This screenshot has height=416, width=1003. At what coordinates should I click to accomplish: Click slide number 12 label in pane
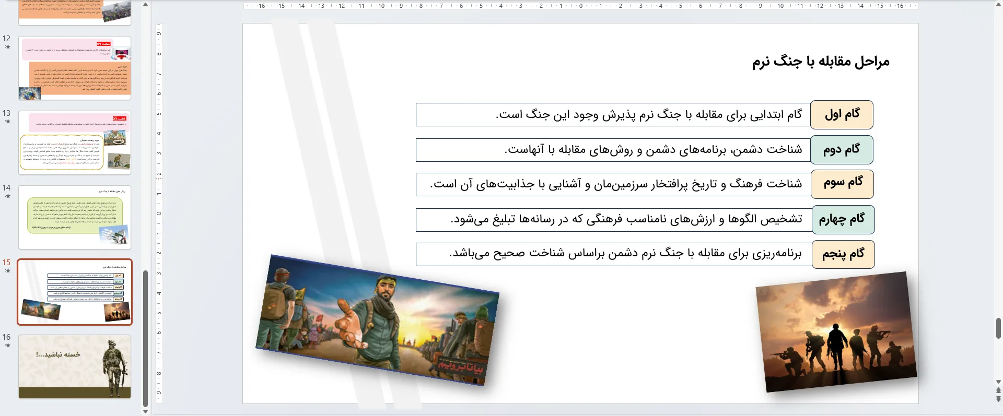click(x=6, y=39)
